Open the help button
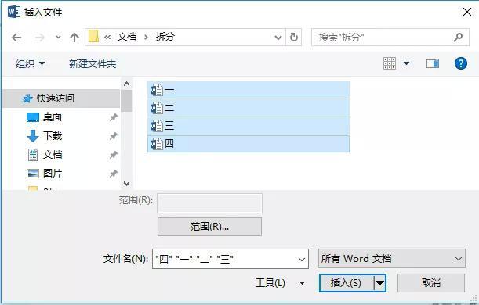 point(461,63)
